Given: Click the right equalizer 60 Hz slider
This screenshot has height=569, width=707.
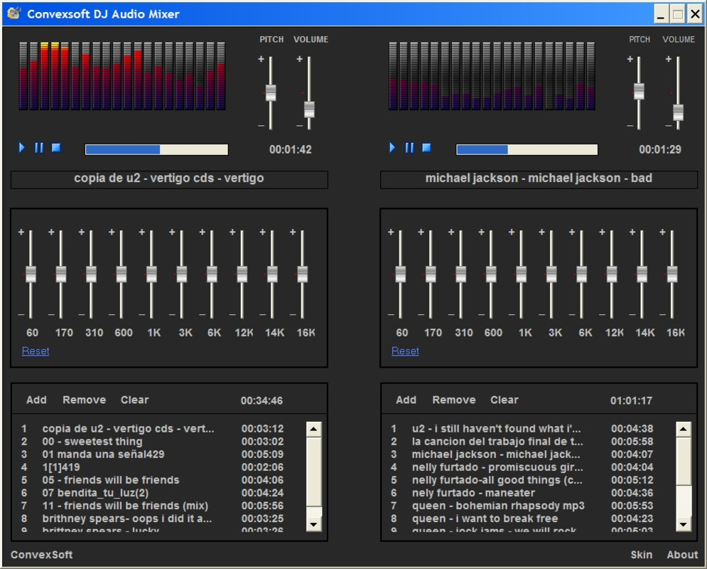Looking at the screenshot, I should [x=400, y=274].
